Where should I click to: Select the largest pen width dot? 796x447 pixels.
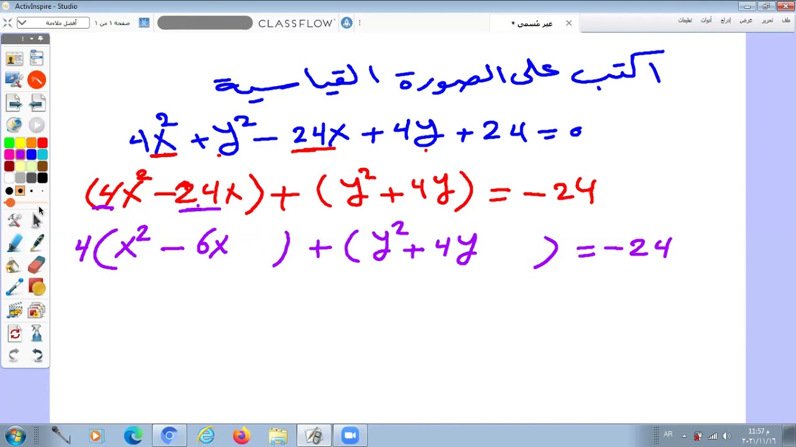9,191
